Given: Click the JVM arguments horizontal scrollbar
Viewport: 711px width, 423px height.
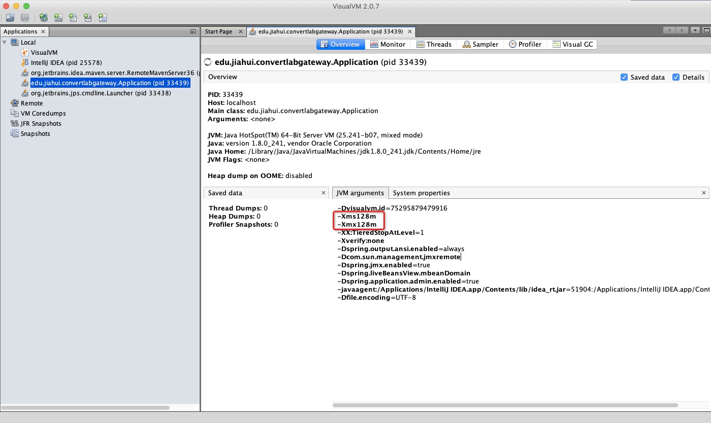Looking at the screenshot, I should click(505, 405).
